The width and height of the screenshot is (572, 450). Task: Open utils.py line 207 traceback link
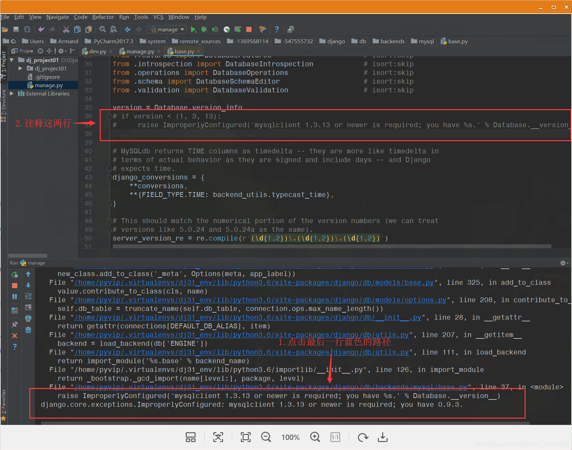coord(242,335)
